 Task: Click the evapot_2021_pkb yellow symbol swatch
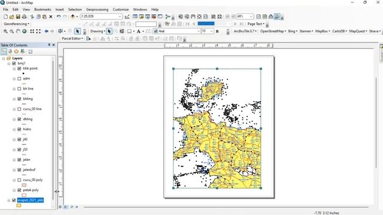point(19,205)
